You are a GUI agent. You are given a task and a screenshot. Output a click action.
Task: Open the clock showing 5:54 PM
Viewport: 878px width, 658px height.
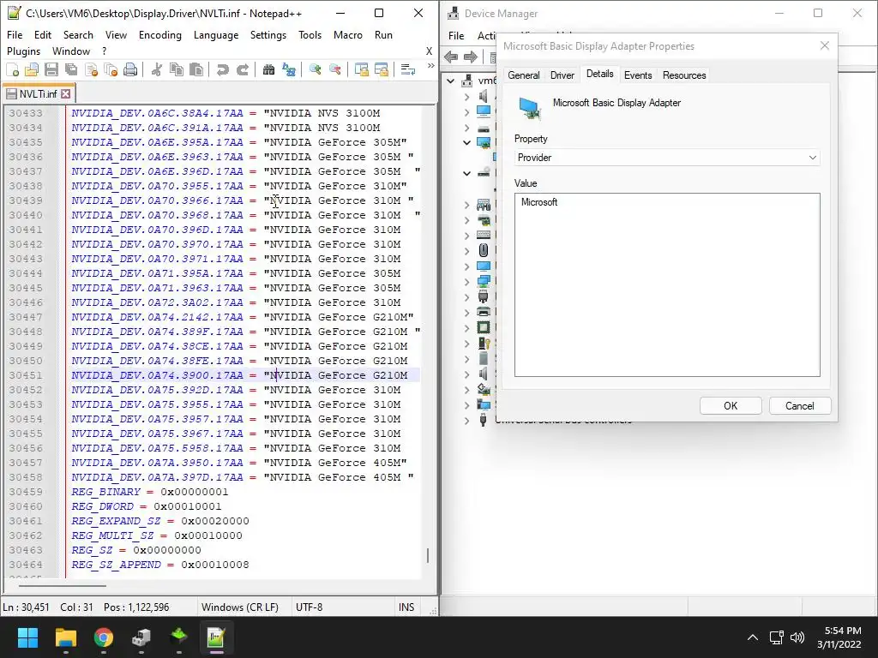click(x=839, y=637)
